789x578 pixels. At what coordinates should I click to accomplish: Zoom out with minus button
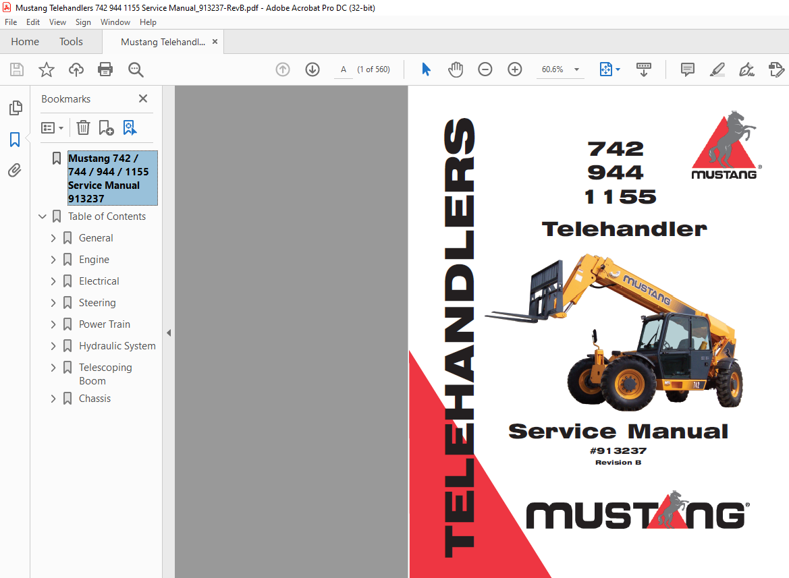tap(485, 69)
